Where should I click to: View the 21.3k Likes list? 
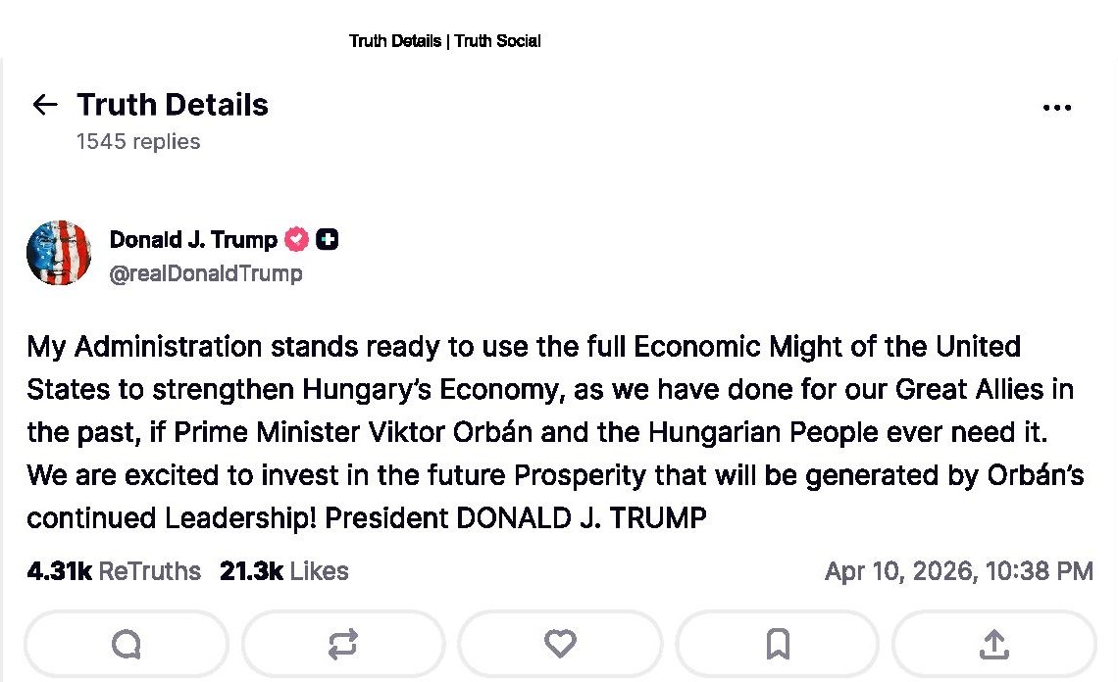[x=284, y=571]
